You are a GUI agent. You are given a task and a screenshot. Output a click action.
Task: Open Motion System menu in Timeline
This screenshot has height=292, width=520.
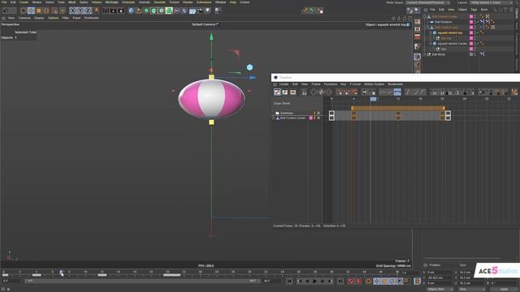[374, 84]
